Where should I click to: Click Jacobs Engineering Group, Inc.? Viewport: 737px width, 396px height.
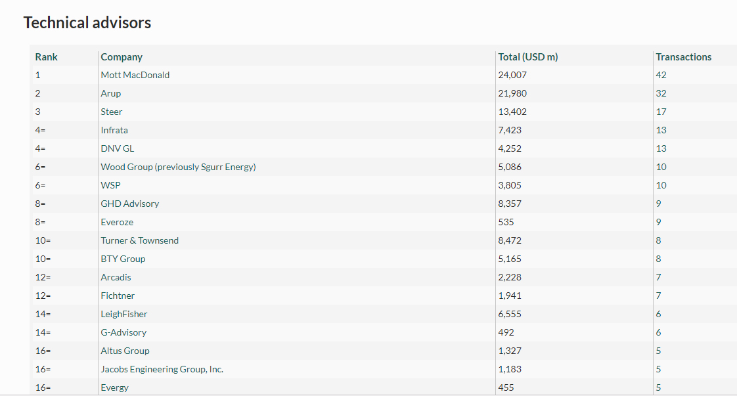(162, 369)
